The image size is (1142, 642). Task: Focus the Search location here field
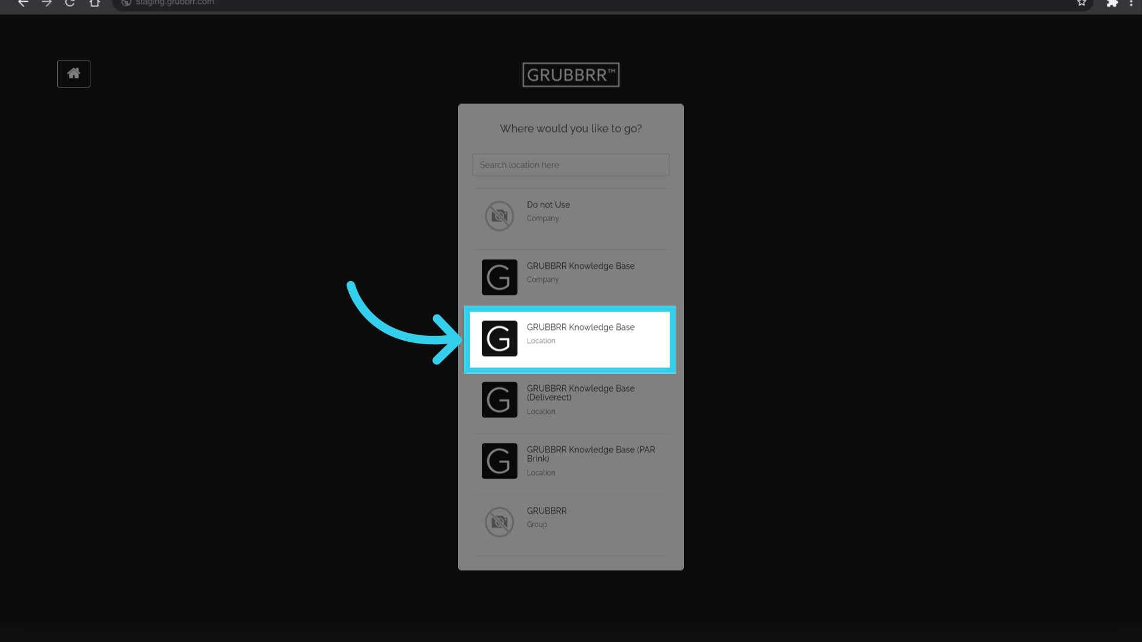[x=571, y=165]
